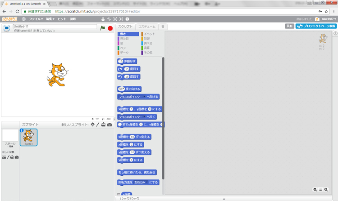Switch stage to full screen mode

[x=7, y=28]
